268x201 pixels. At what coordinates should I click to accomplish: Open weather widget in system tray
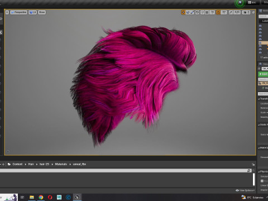coord(252,197)
